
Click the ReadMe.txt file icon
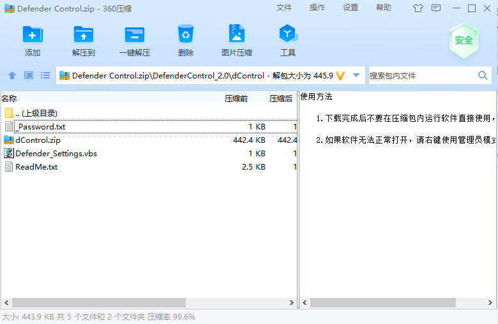[9, 166]
